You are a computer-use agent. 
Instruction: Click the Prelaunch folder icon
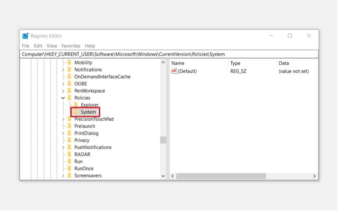pyautogui.click(x=69, y=126)
